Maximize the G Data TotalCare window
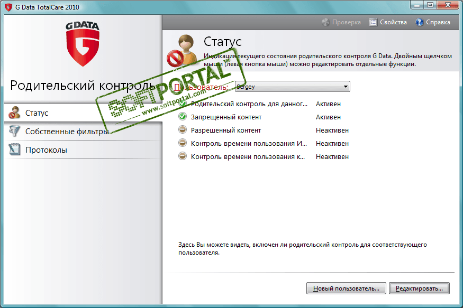The height and width of the screenshot is (308, 463). 430,5
